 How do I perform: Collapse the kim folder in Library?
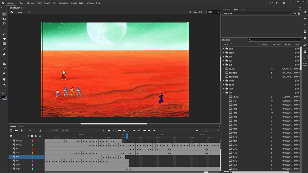[x=223, y=93]
